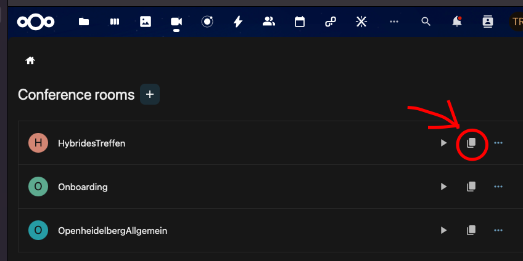Open the Files app folder icon
The width and height of the screenshot is (523, 261).
coord(84,22)
